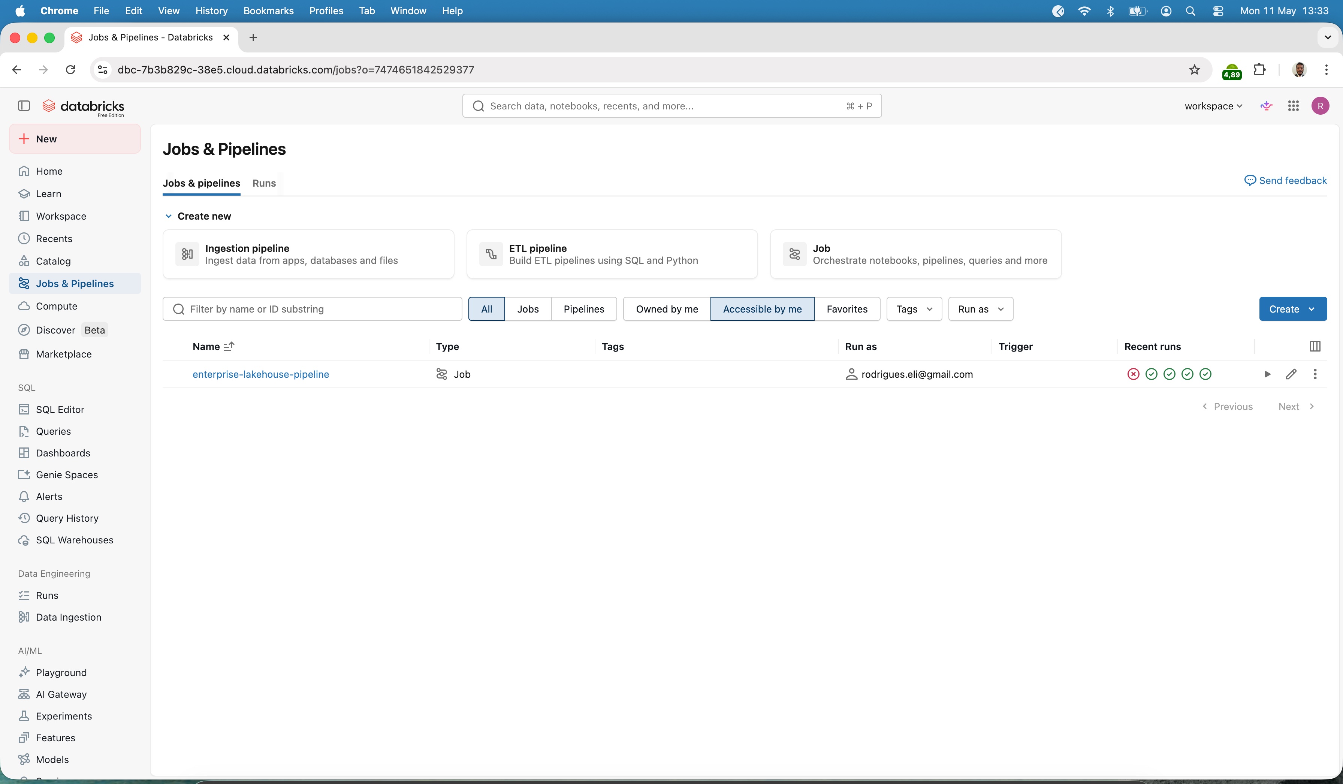Open Genie Spaces in the sidebar

[x=75, y=475]
